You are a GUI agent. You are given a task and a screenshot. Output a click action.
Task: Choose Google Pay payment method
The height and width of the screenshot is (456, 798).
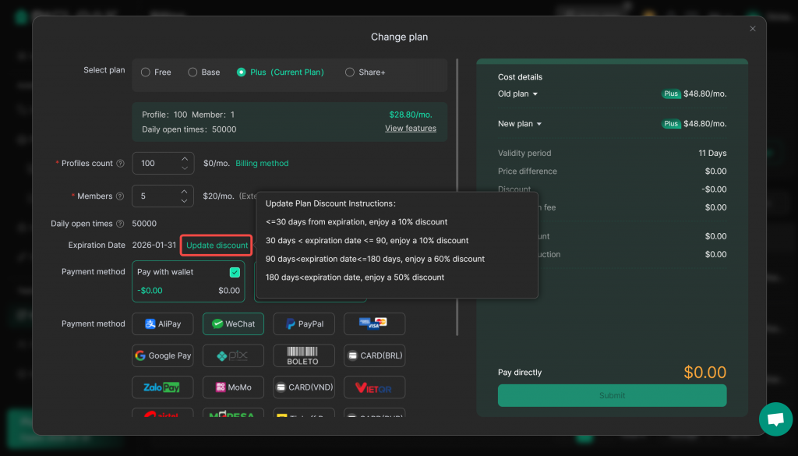163,355
